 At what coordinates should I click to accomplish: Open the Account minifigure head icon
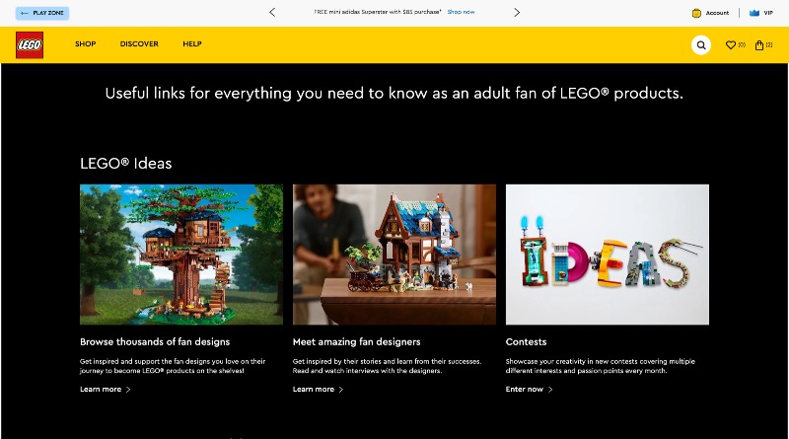click(696, 13)
